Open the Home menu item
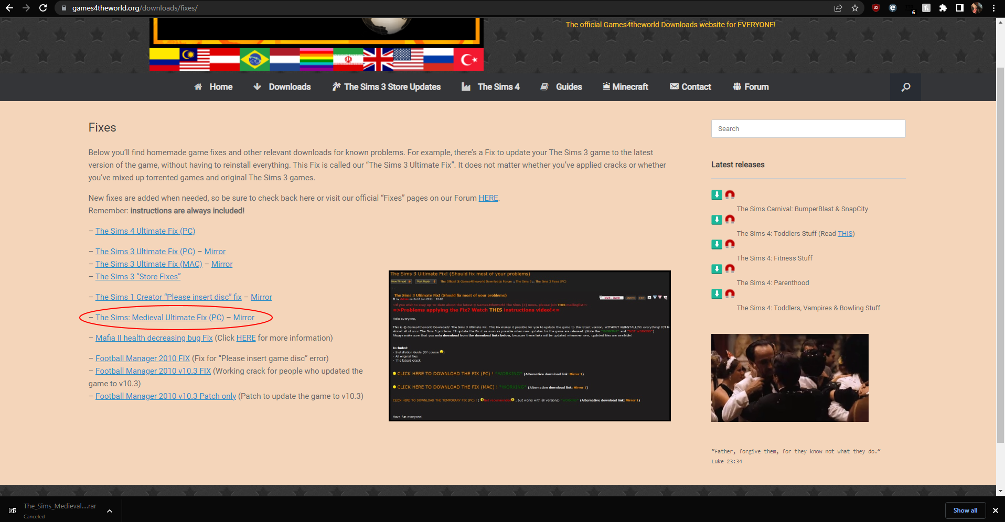 [213, 87]
